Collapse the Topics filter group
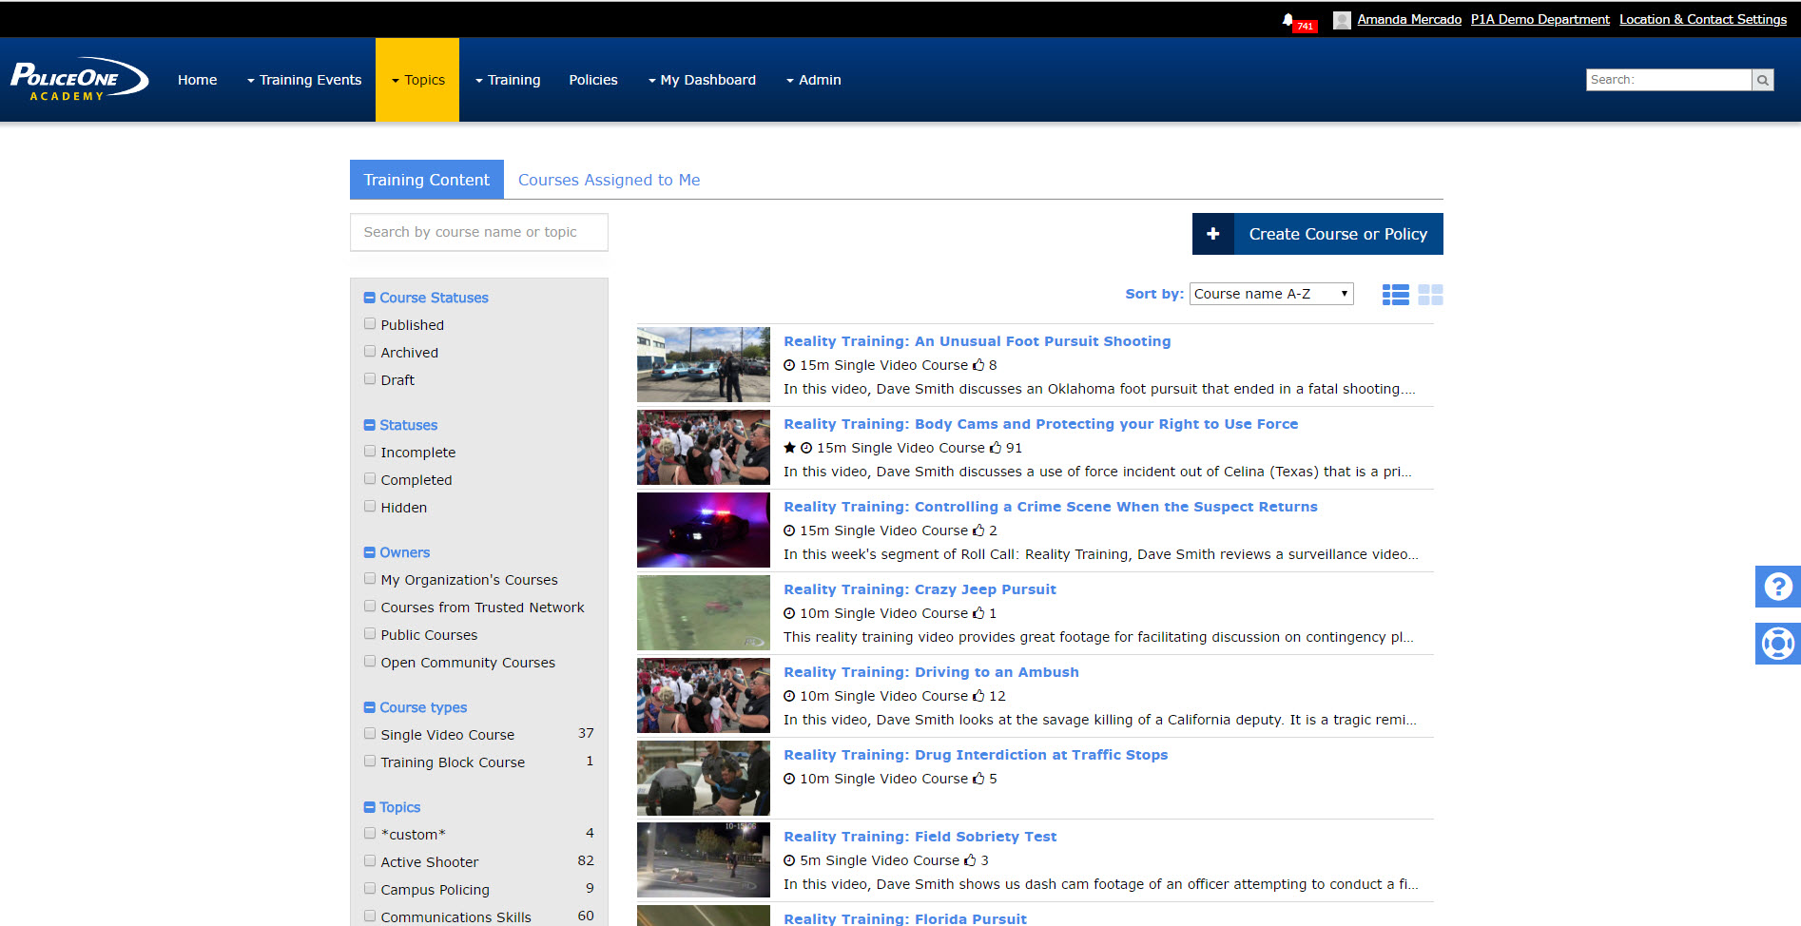 [x=370, y=807]
